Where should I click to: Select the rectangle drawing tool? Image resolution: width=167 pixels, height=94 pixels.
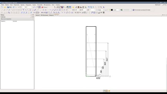click(x=19, y=10)
